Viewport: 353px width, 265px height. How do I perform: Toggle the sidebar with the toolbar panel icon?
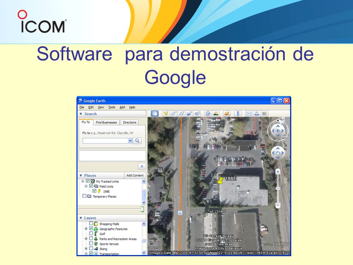point(154,114)
